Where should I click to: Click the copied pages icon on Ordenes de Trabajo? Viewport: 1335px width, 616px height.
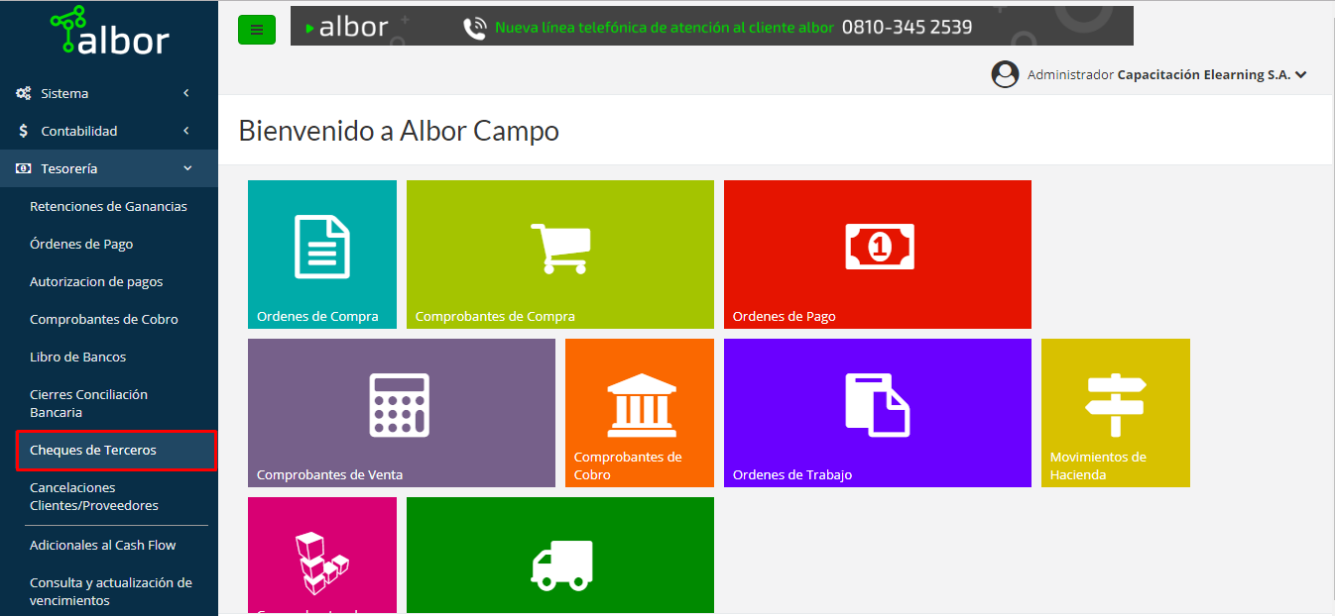click(878, 405)
